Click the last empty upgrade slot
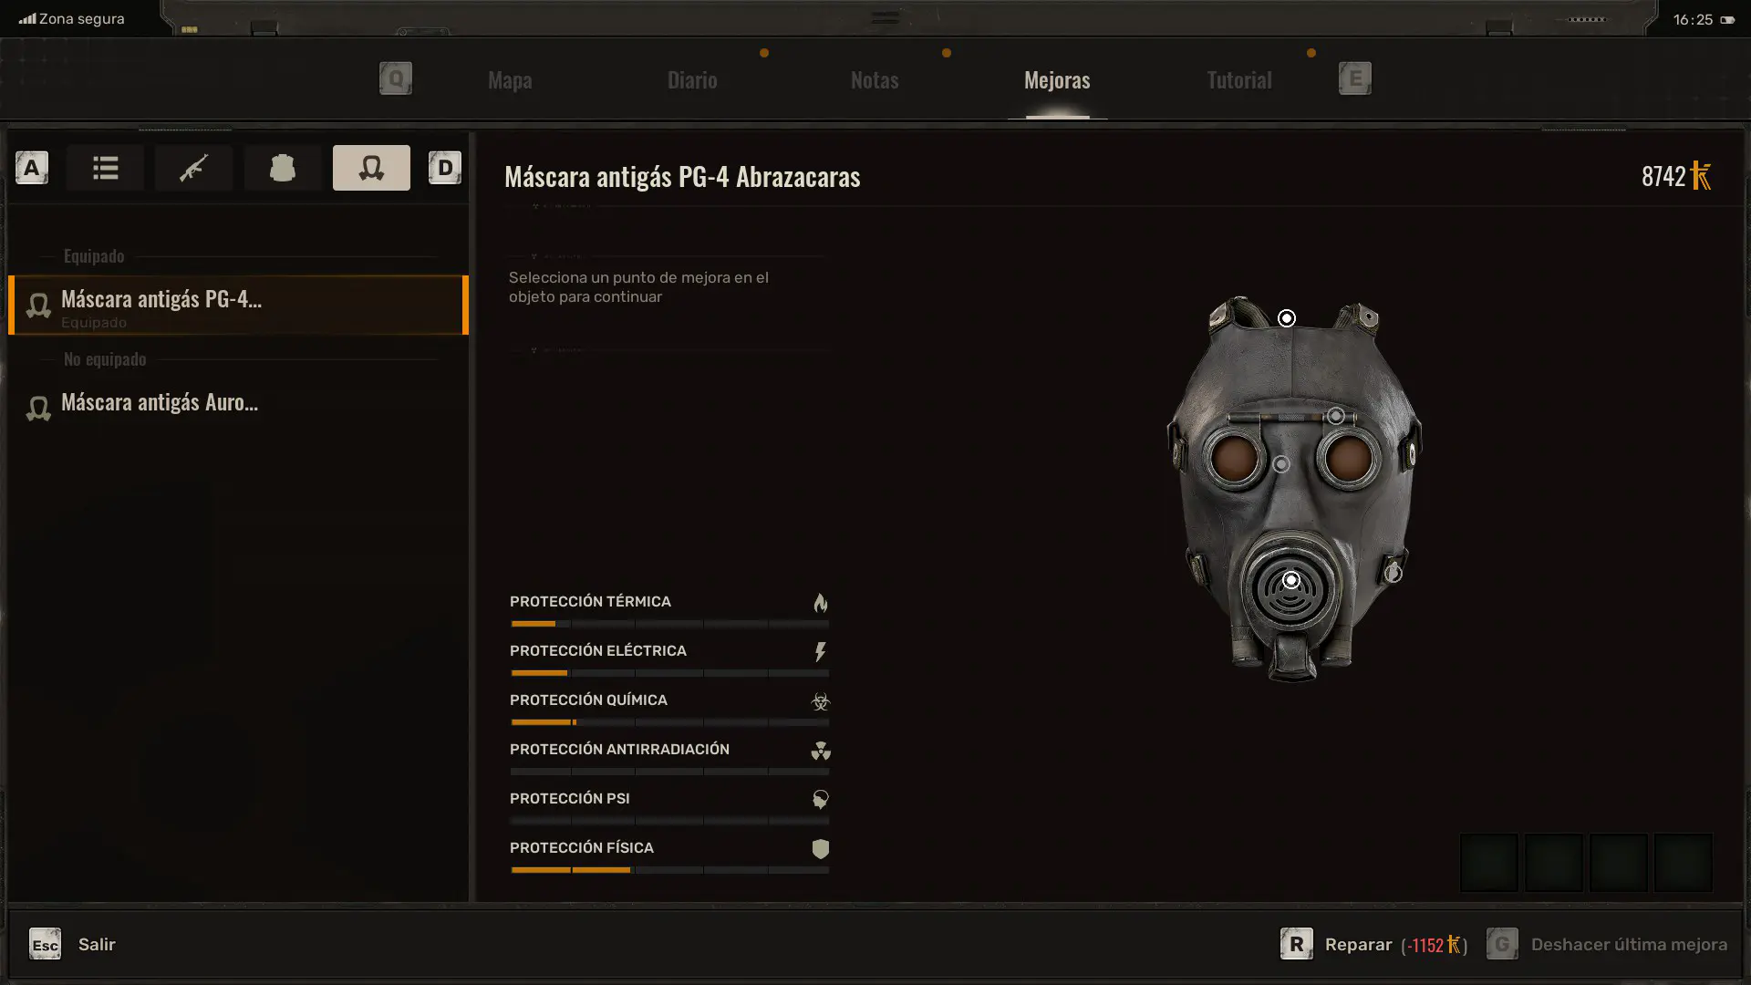 pyautogui.click(x=1684, y=863)
